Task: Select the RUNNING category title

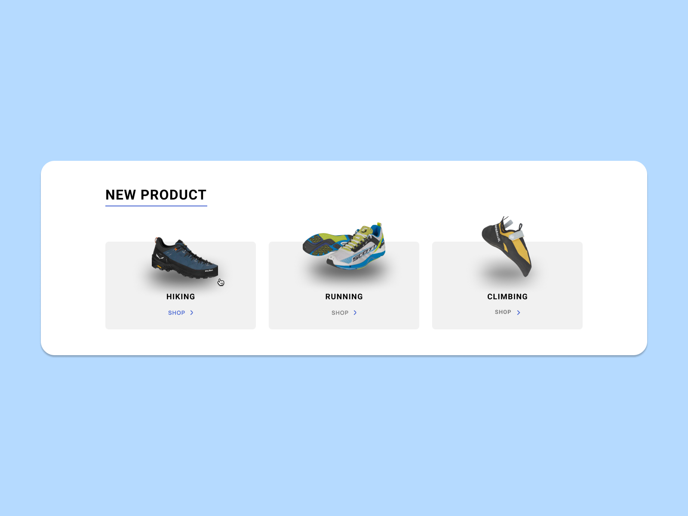Action: (x=344, y=297)
